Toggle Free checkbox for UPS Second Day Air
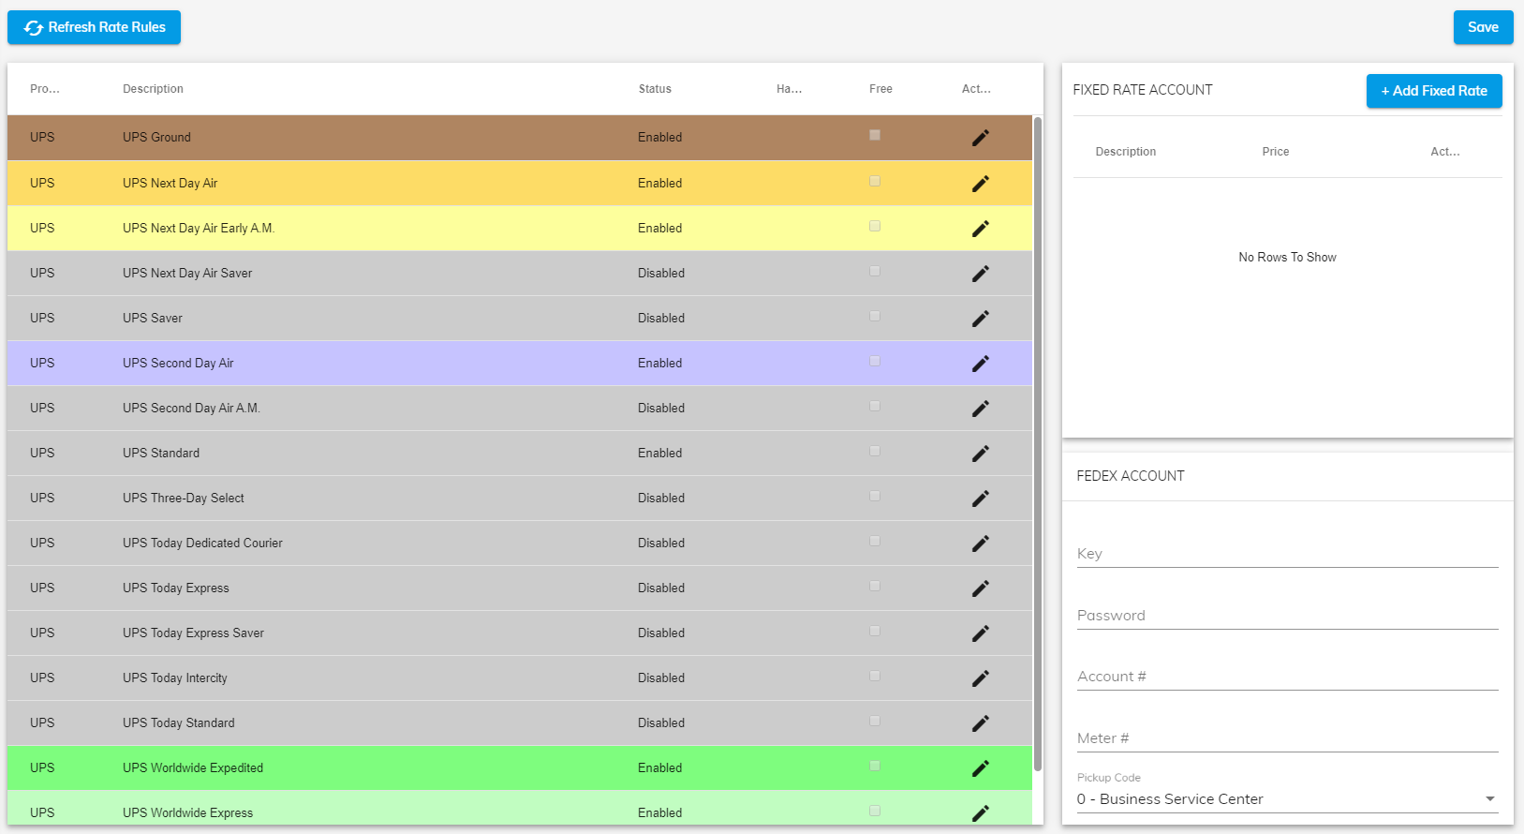Image resolution: width=1524 pixels, height=834 pixels. (875, 361)
